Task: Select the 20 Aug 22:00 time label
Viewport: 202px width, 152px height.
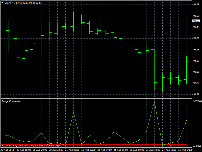Action: 56,150
